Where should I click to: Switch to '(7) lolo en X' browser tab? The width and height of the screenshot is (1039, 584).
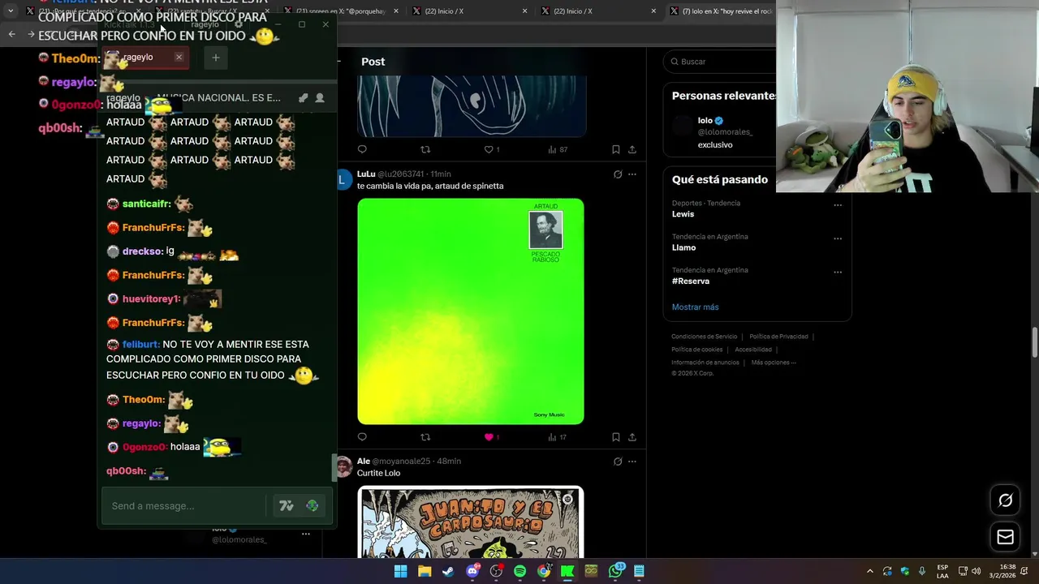pos(722,11)
